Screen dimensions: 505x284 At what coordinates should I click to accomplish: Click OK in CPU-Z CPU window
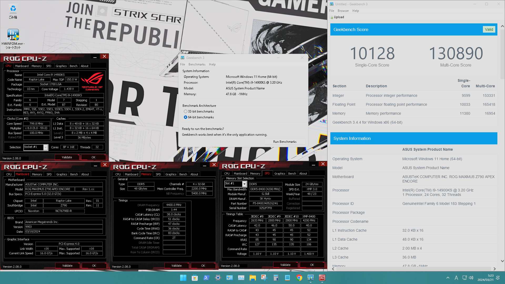[x=93, y=157]
